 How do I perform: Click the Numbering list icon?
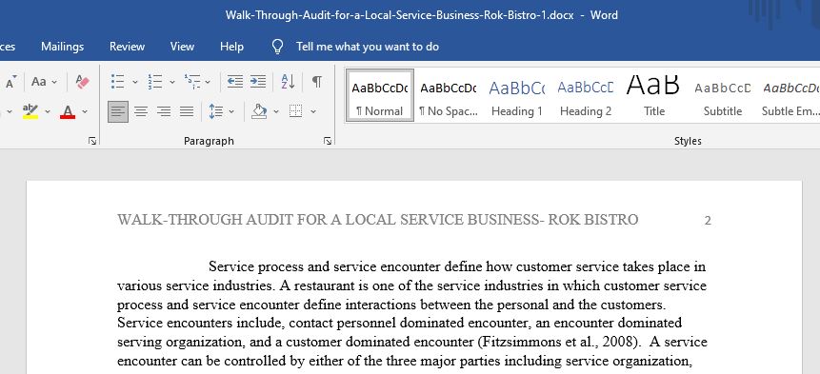coord(155,82)
